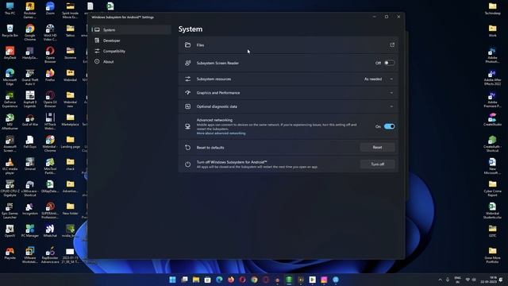Open Microsoft Edge from taskbar
Screen dimensions: 508x286
click(x=219, y=280)
